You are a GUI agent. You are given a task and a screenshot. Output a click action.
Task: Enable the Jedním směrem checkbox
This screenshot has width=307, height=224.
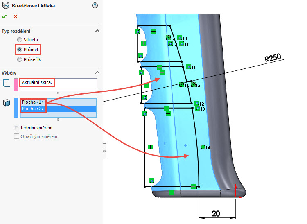click(x=16, y=128)
